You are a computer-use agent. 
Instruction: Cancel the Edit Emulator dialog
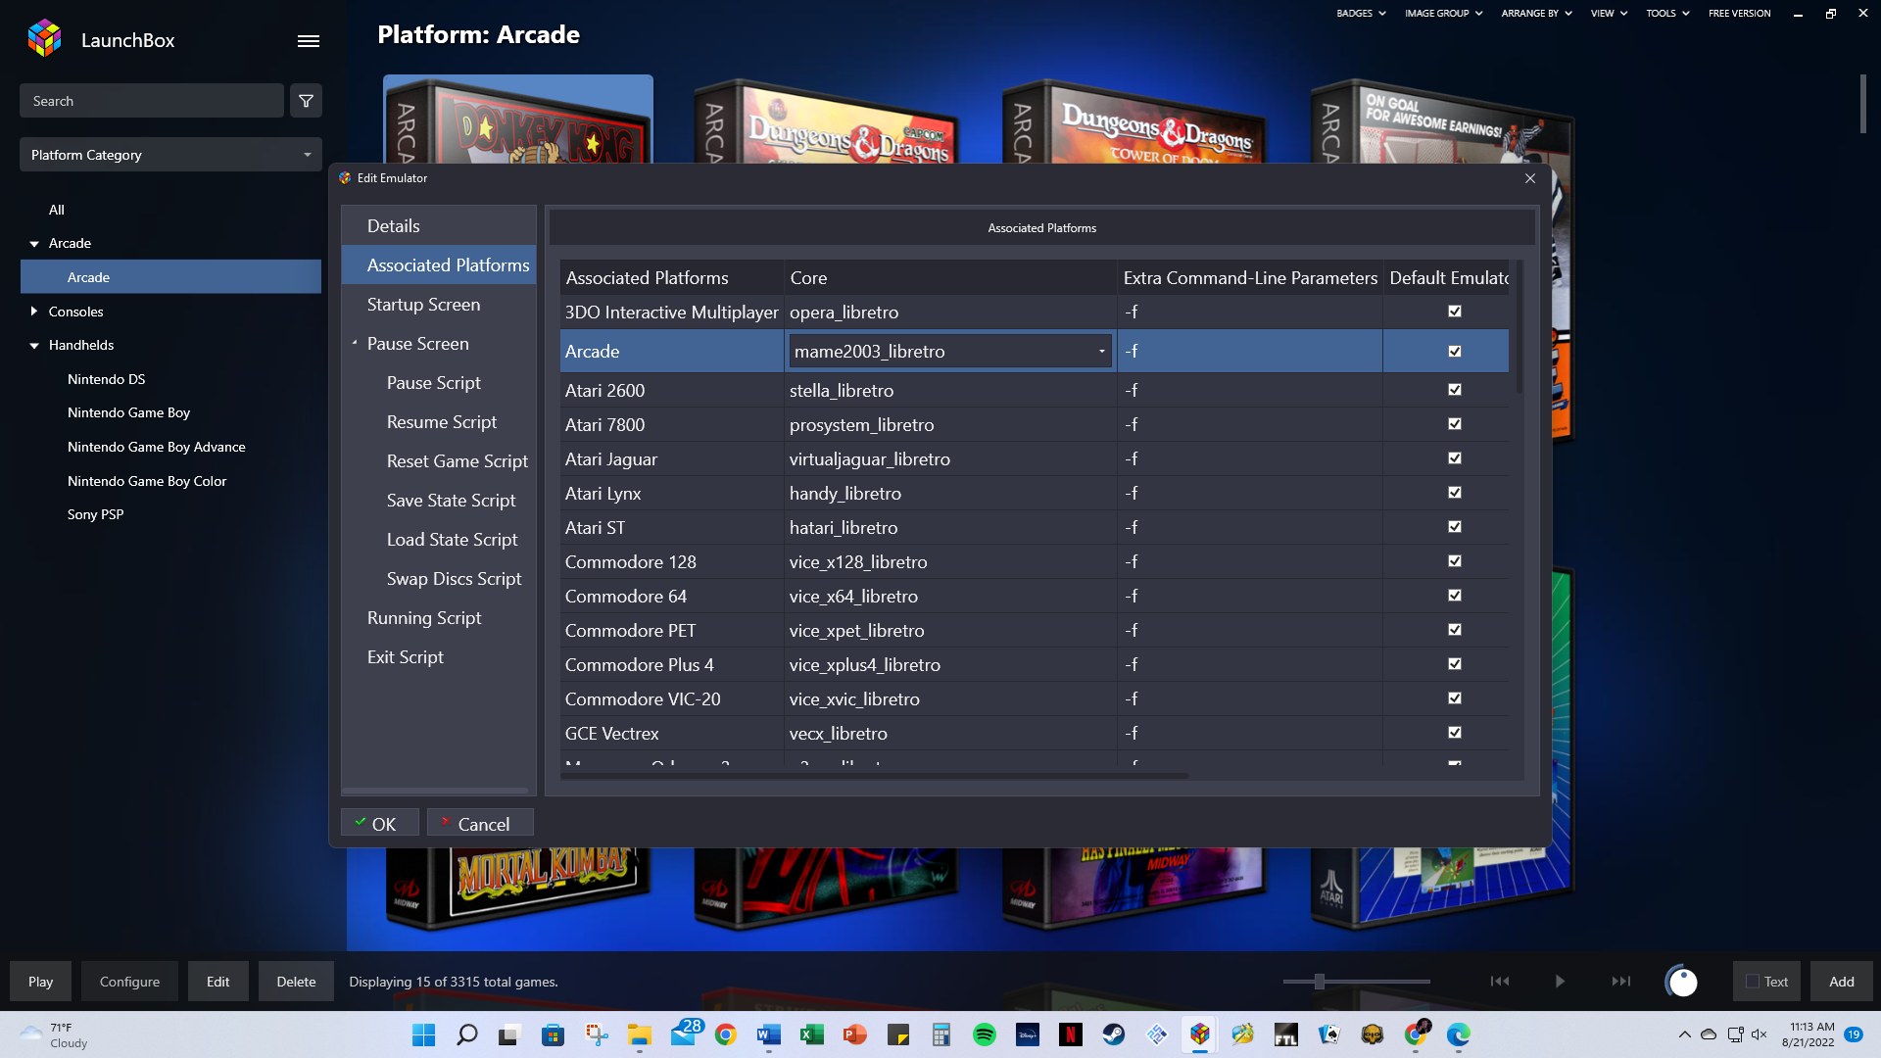point(480,824)
